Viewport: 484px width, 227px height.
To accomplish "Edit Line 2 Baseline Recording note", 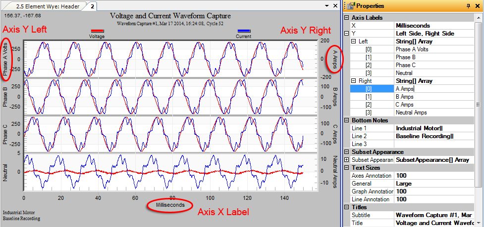I will point(434,136).
